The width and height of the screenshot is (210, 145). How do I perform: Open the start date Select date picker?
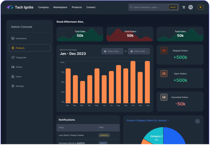pos(112,51)
